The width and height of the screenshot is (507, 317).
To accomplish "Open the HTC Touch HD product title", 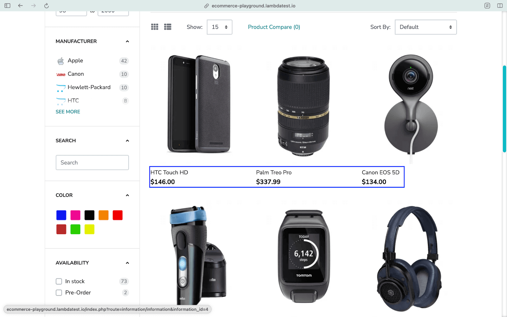I will (169, 172).
